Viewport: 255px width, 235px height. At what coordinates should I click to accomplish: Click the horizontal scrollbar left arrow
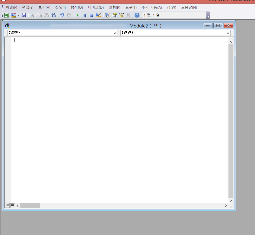(x=18, y=205)
